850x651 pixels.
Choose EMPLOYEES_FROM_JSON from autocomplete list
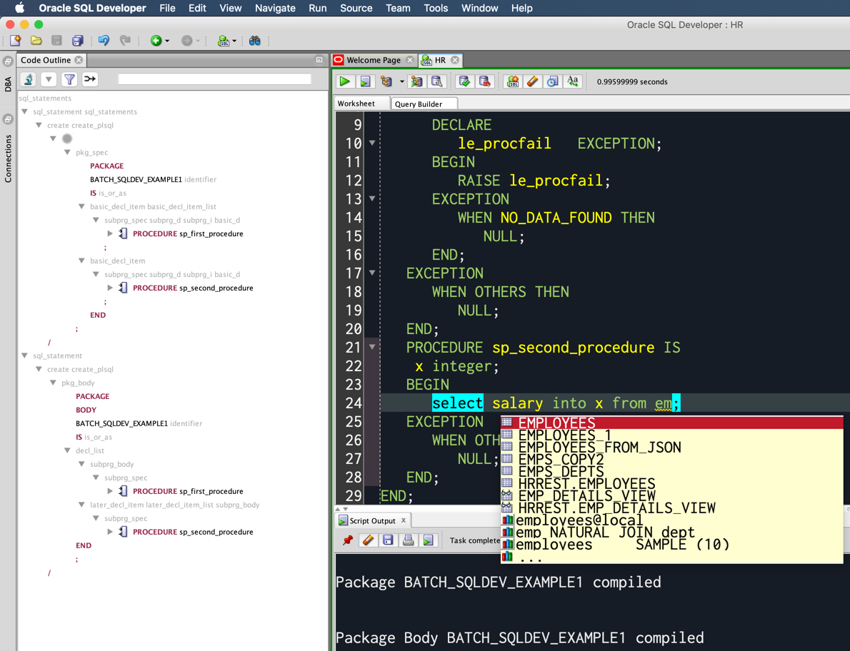(x=671, y=447)
